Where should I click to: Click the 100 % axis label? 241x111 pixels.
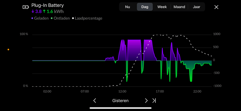tap(24, 34)
